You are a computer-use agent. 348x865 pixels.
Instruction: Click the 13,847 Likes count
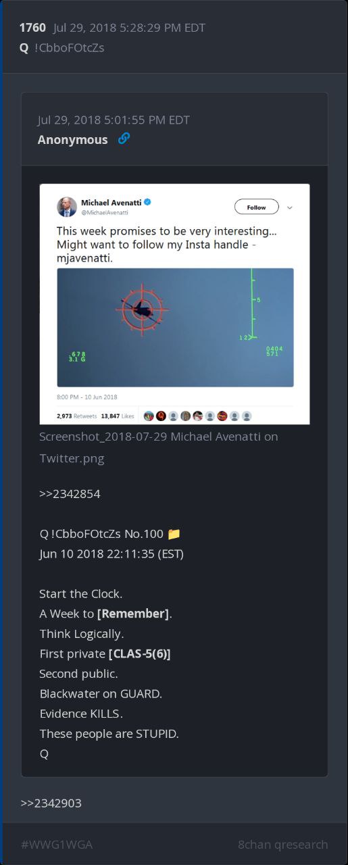pos(118,416)
